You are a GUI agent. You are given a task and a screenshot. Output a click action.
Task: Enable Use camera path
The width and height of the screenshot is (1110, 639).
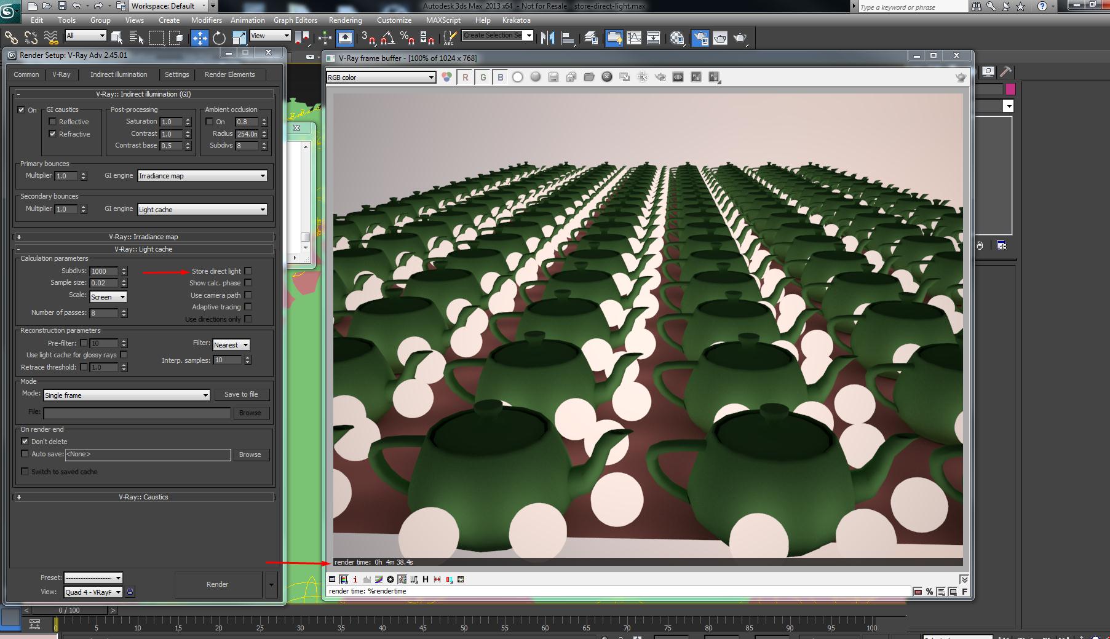tap(248, 295)
